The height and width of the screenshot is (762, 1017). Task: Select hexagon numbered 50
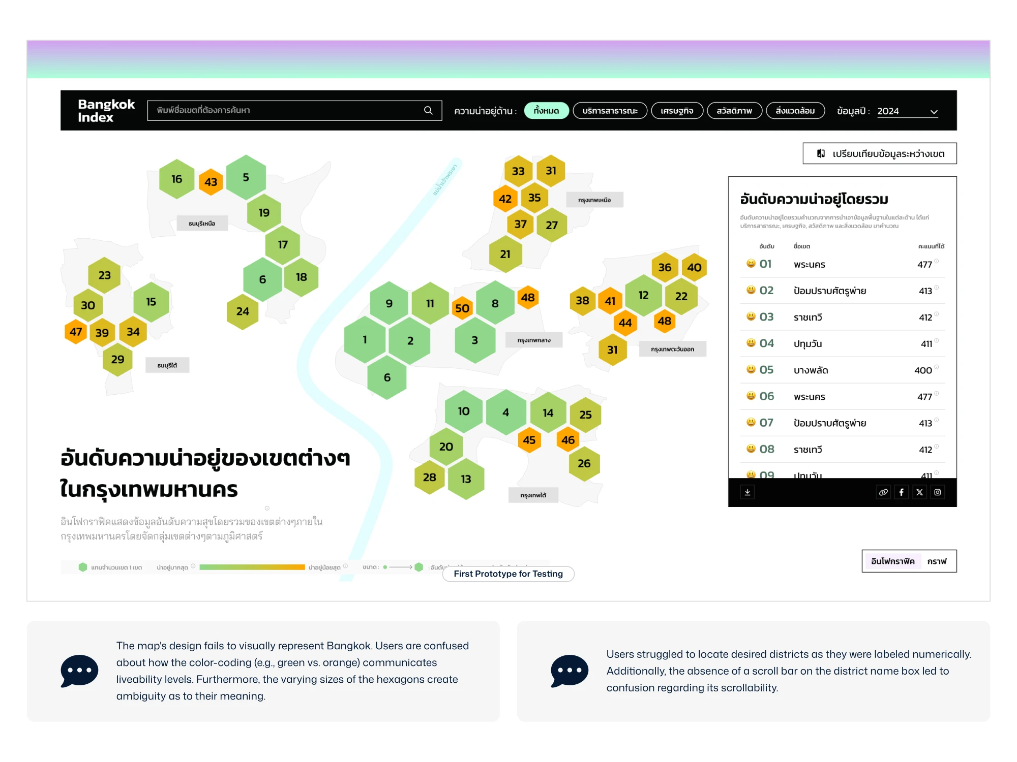click(462, 308)
